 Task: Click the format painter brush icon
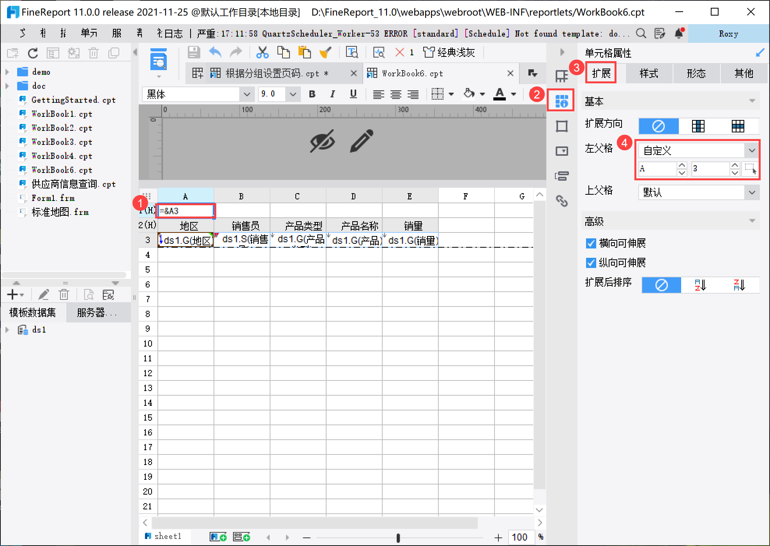(x=325, y=52)
